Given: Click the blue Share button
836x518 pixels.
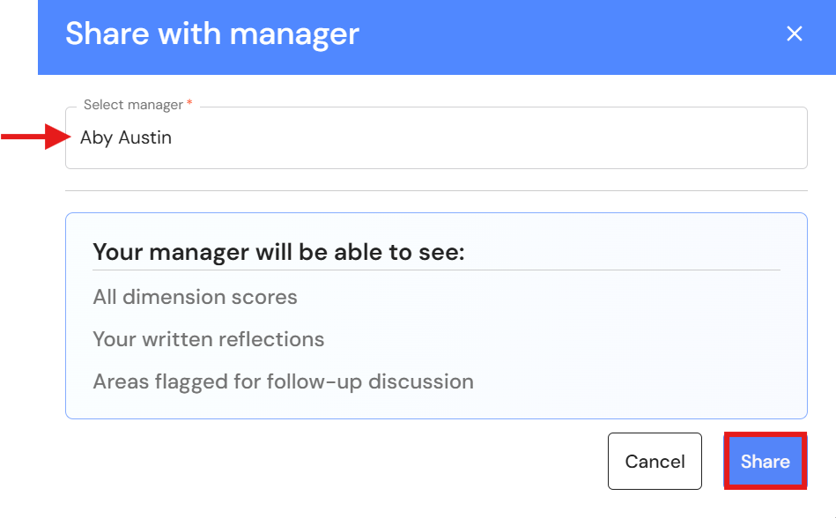Looking at the screenshot, I should 766,461.
